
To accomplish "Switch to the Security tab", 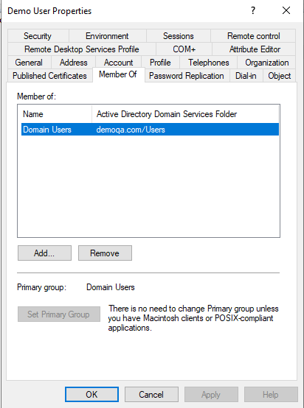I will (x=38, y=36).
